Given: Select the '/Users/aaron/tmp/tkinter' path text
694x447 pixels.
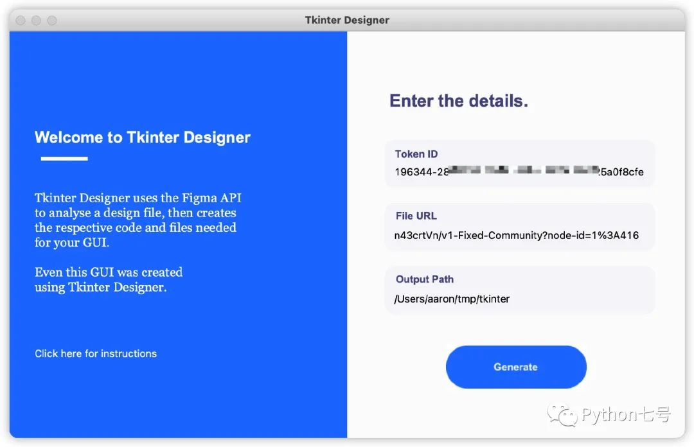Looking at the screenshot, I should [x=452, y=299].
